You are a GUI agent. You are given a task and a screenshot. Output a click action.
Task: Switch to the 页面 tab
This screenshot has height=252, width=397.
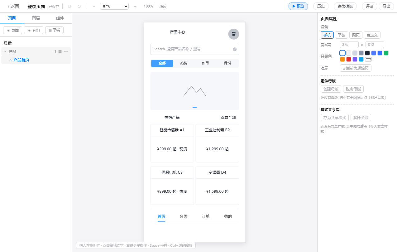(12, 18)
